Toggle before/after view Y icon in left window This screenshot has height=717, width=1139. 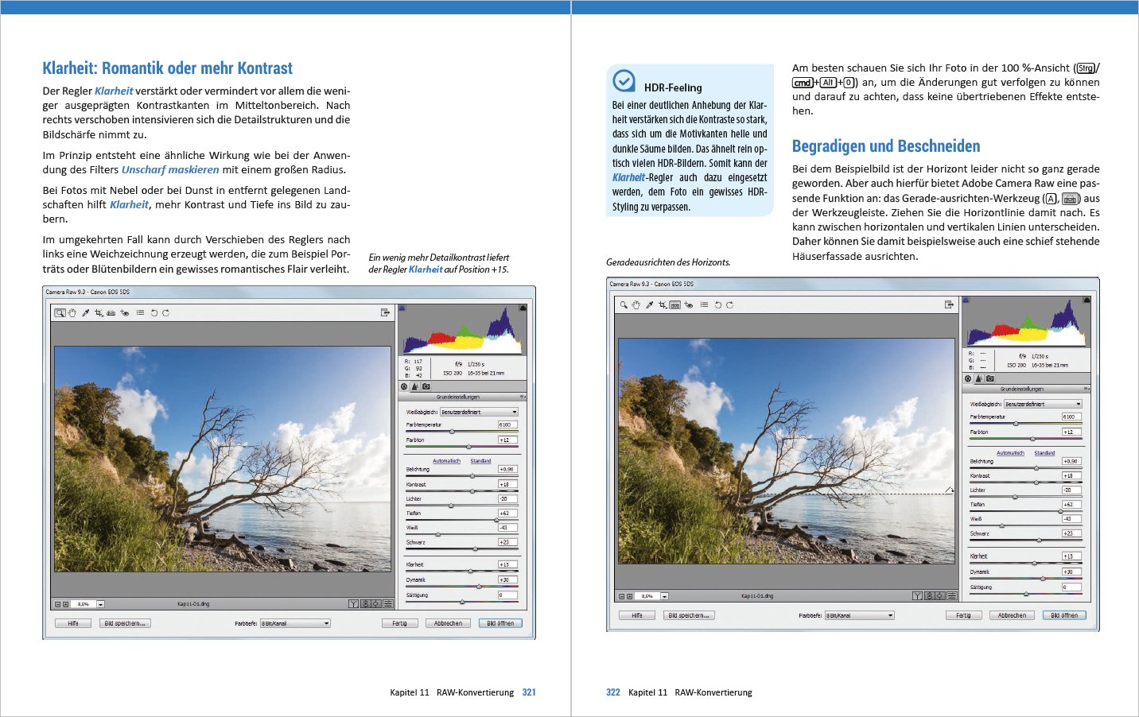354,604
